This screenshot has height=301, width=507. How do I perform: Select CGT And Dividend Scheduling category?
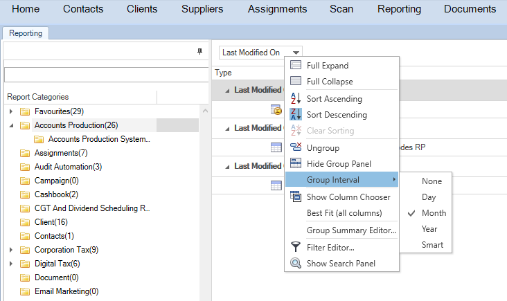[92, 208]
